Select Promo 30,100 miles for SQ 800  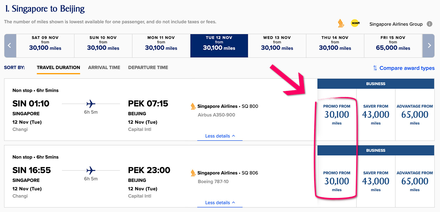337,115
